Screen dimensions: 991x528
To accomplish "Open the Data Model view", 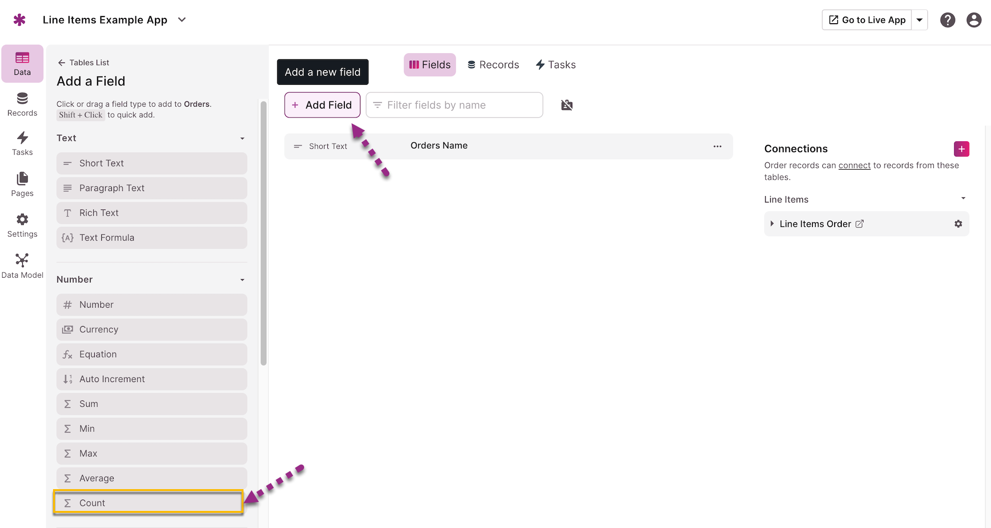I will [x=22, y=265].
